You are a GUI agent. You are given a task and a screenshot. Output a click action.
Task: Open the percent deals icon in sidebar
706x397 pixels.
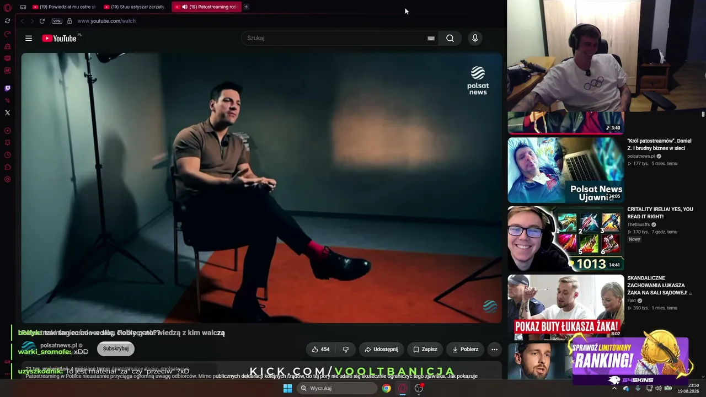pyautogui.click(x=7, y=100)
